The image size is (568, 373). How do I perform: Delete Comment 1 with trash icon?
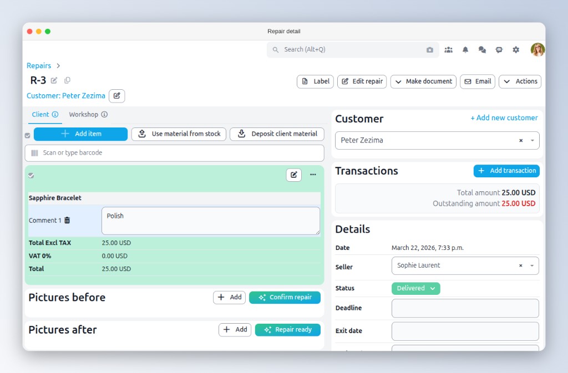click(x=67, y=221)
